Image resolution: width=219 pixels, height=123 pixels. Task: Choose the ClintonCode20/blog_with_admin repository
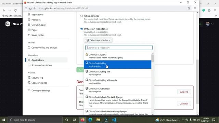(117, 82)
